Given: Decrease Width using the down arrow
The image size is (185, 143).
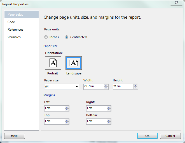Looking at the screenshot, I should click(106, 88).
